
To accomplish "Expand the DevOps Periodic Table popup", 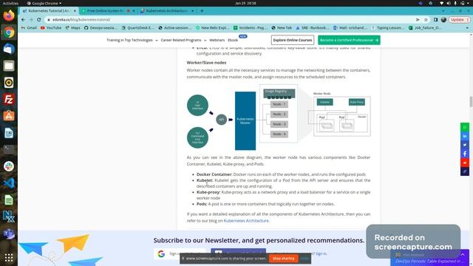I will 463,255.
